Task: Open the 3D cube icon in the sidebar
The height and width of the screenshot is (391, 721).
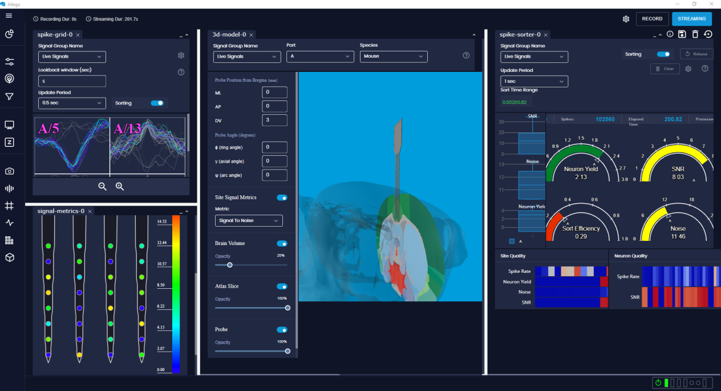Action: coord(9,257)
